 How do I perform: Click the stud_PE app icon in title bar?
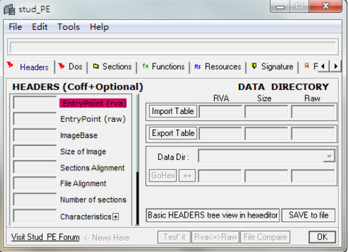[x=9, y=9]
